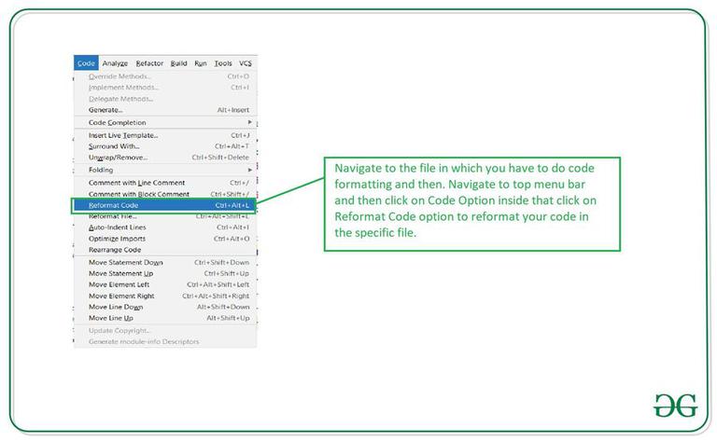717x441 pixels.
Task: Select Move Line Up entry
Action: pos(164,318)
